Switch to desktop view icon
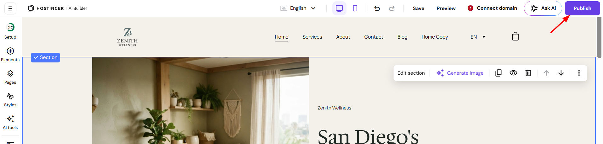The width and height of the screenshot is (603, 144). coord(339,8)
